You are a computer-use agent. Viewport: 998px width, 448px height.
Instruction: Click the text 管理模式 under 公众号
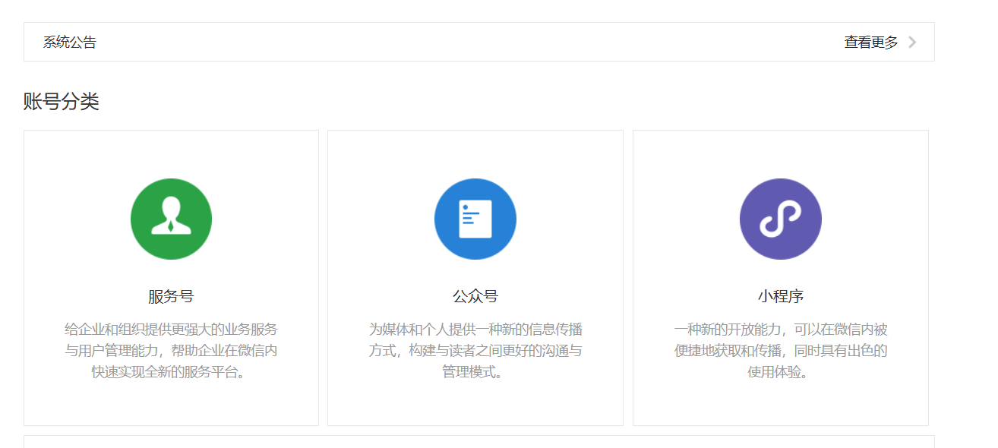(472, 372)
